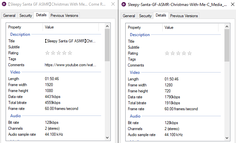Select Frame rate value in left window
236x143 pixels.
click(x=61, y=109)
